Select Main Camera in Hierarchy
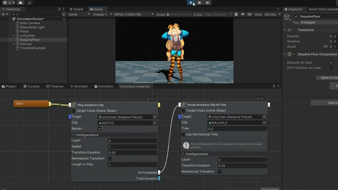This screenshot has width=338, height=190. pos(30,23)
